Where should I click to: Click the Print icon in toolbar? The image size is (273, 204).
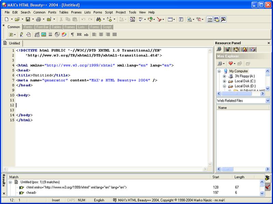39,19
